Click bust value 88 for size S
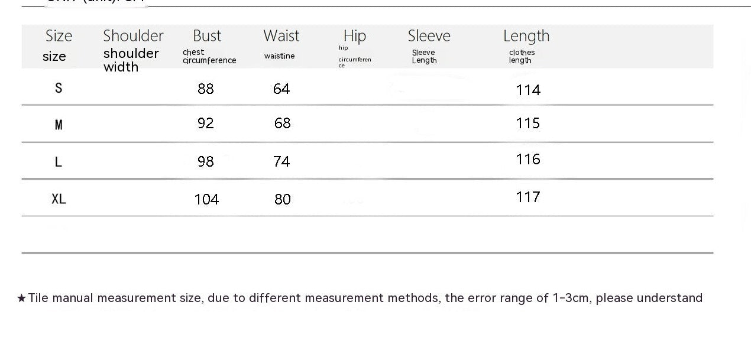Screen dimensions: 751x341 [x=206, y=89]
